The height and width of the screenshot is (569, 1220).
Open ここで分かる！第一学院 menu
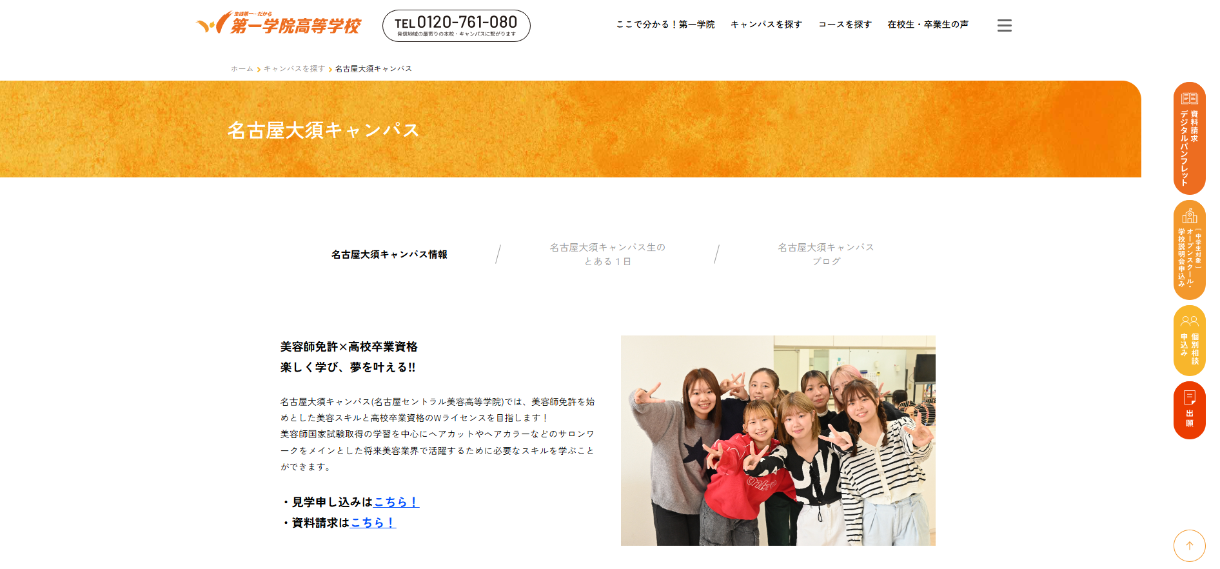665,25
